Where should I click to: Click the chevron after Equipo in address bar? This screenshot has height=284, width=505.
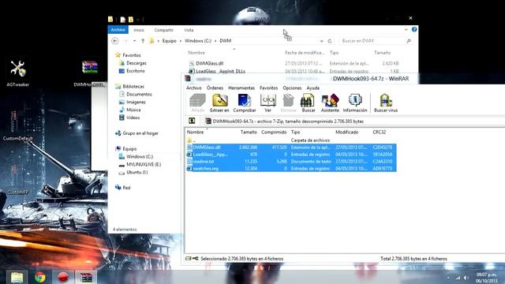[x=181, y=41]
